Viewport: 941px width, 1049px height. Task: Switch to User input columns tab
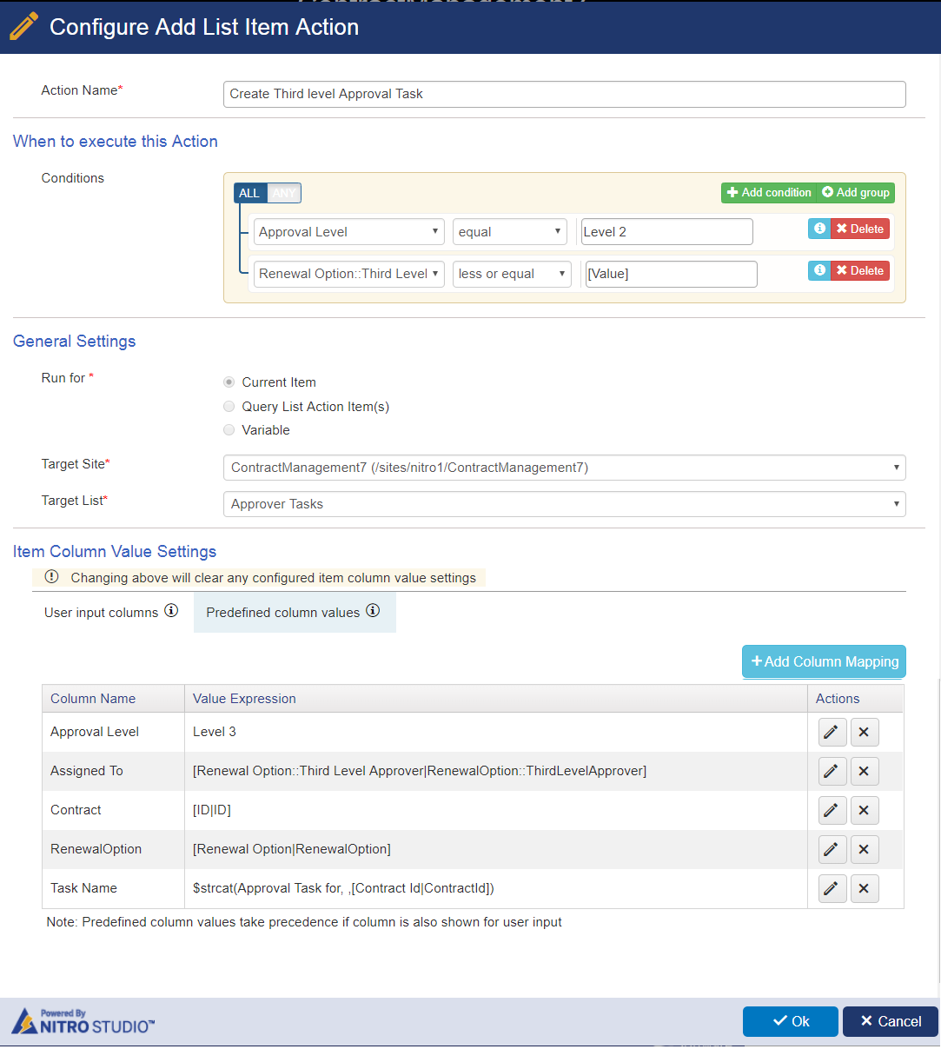pos(111,613)
